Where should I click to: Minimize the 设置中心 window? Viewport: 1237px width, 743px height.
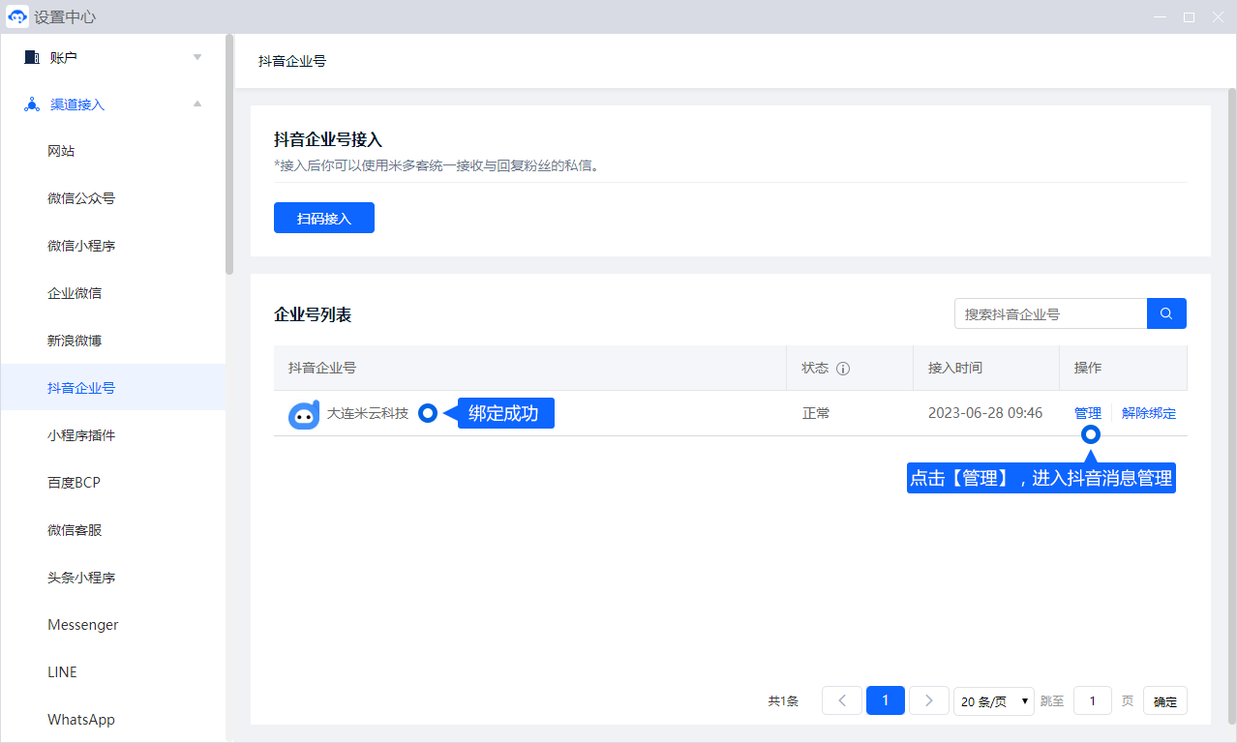(x=1160, y=16)
